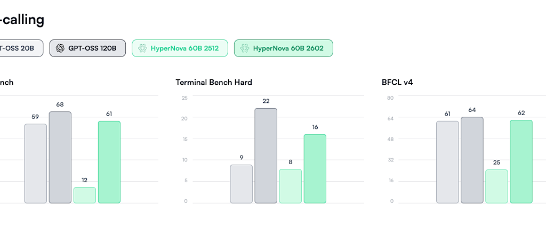Select the short light green bar showing 12
The image size is (546, 251).
point(84,195)
